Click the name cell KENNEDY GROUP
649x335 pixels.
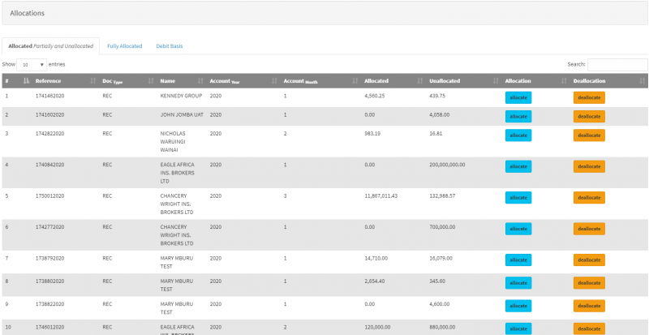[x=181, y=96]
